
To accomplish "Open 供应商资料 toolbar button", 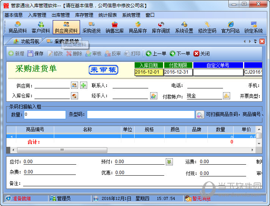I will coord(66,27).
